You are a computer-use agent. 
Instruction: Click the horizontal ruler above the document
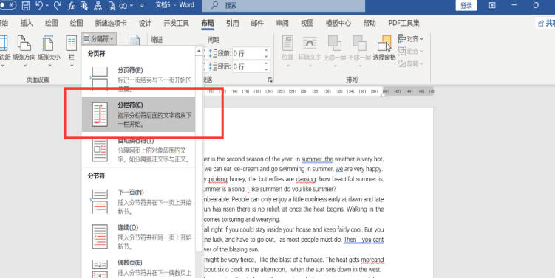coord(319,91)
